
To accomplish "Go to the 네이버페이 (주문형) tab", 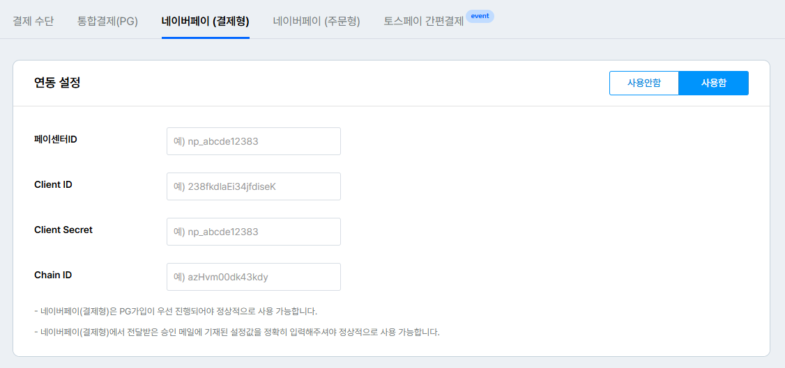I will coord(317,22).
